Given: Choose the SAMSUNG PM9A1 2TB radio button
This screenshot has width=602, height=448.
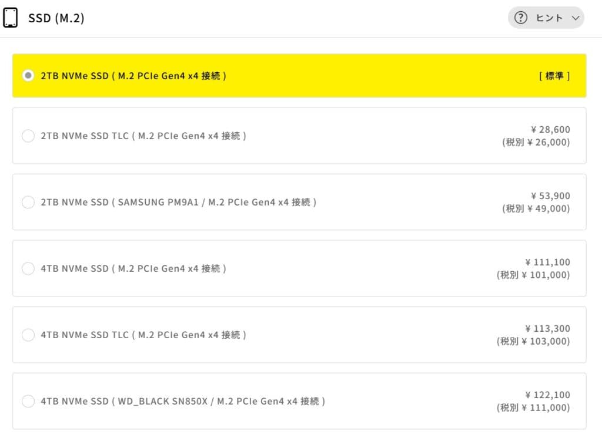Looking at the screenshot, I should (x=28, y=202).
